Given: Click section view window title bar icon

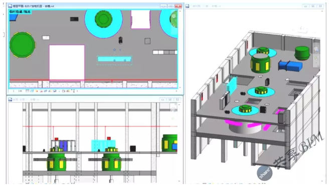Looking at the screenshot, I should [x=10, y=100].
